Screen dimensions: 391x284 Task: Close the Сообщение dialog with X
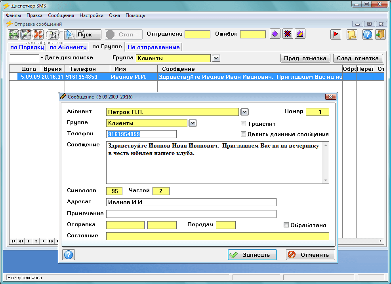331,97
